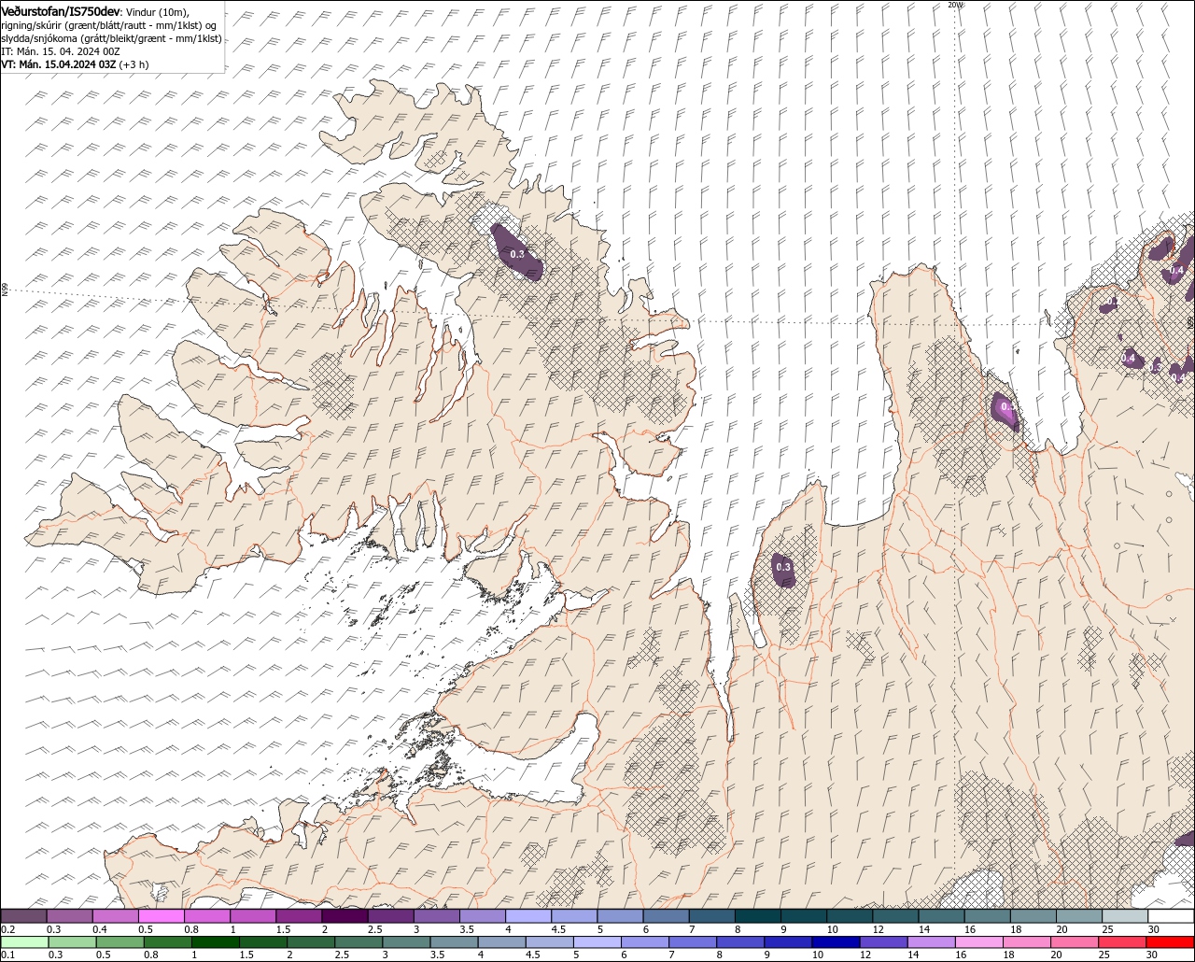
Task: Click the '20W' longitude label at top
Action: (955, 5)
